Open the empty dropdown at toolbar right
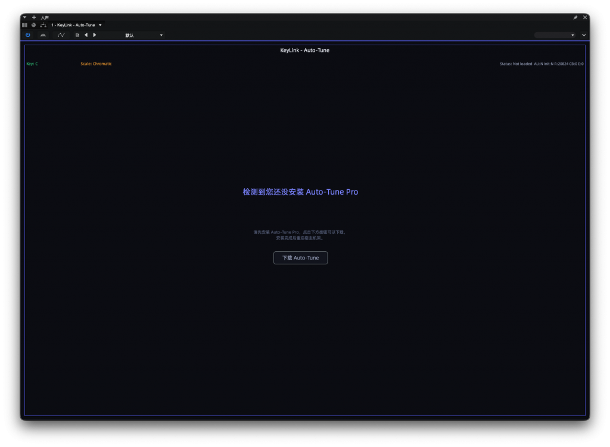 click(555, 35)
